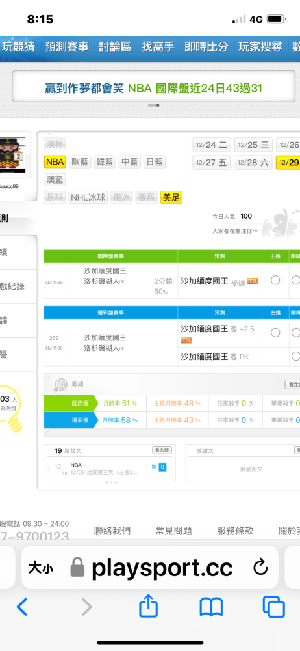Open 聯絡我們 footer link
Image resolution: width=300 pixels, height=651 pixels.
112,531
